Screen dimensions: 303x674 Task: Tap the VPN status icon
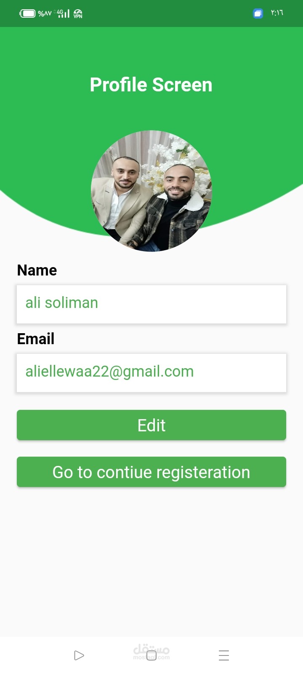click(78, 13)
